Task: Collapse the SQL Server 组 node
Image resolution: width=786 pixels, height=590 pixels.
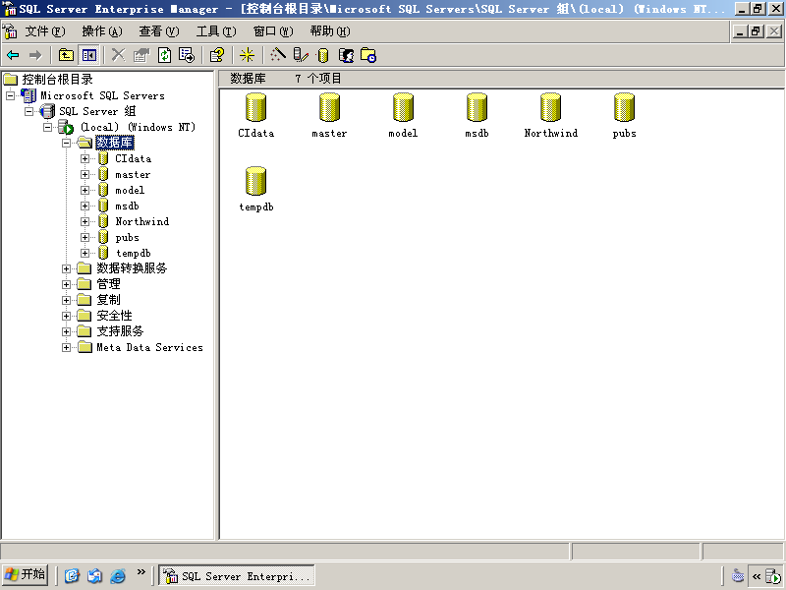Action: coord(29,111)
